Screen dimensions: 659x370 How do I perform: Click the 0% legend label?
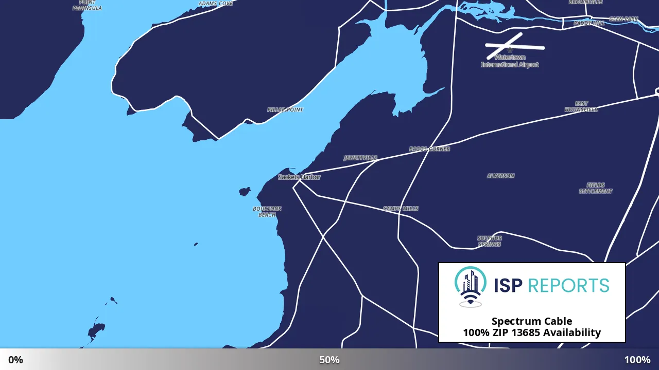tap(15, 360)
